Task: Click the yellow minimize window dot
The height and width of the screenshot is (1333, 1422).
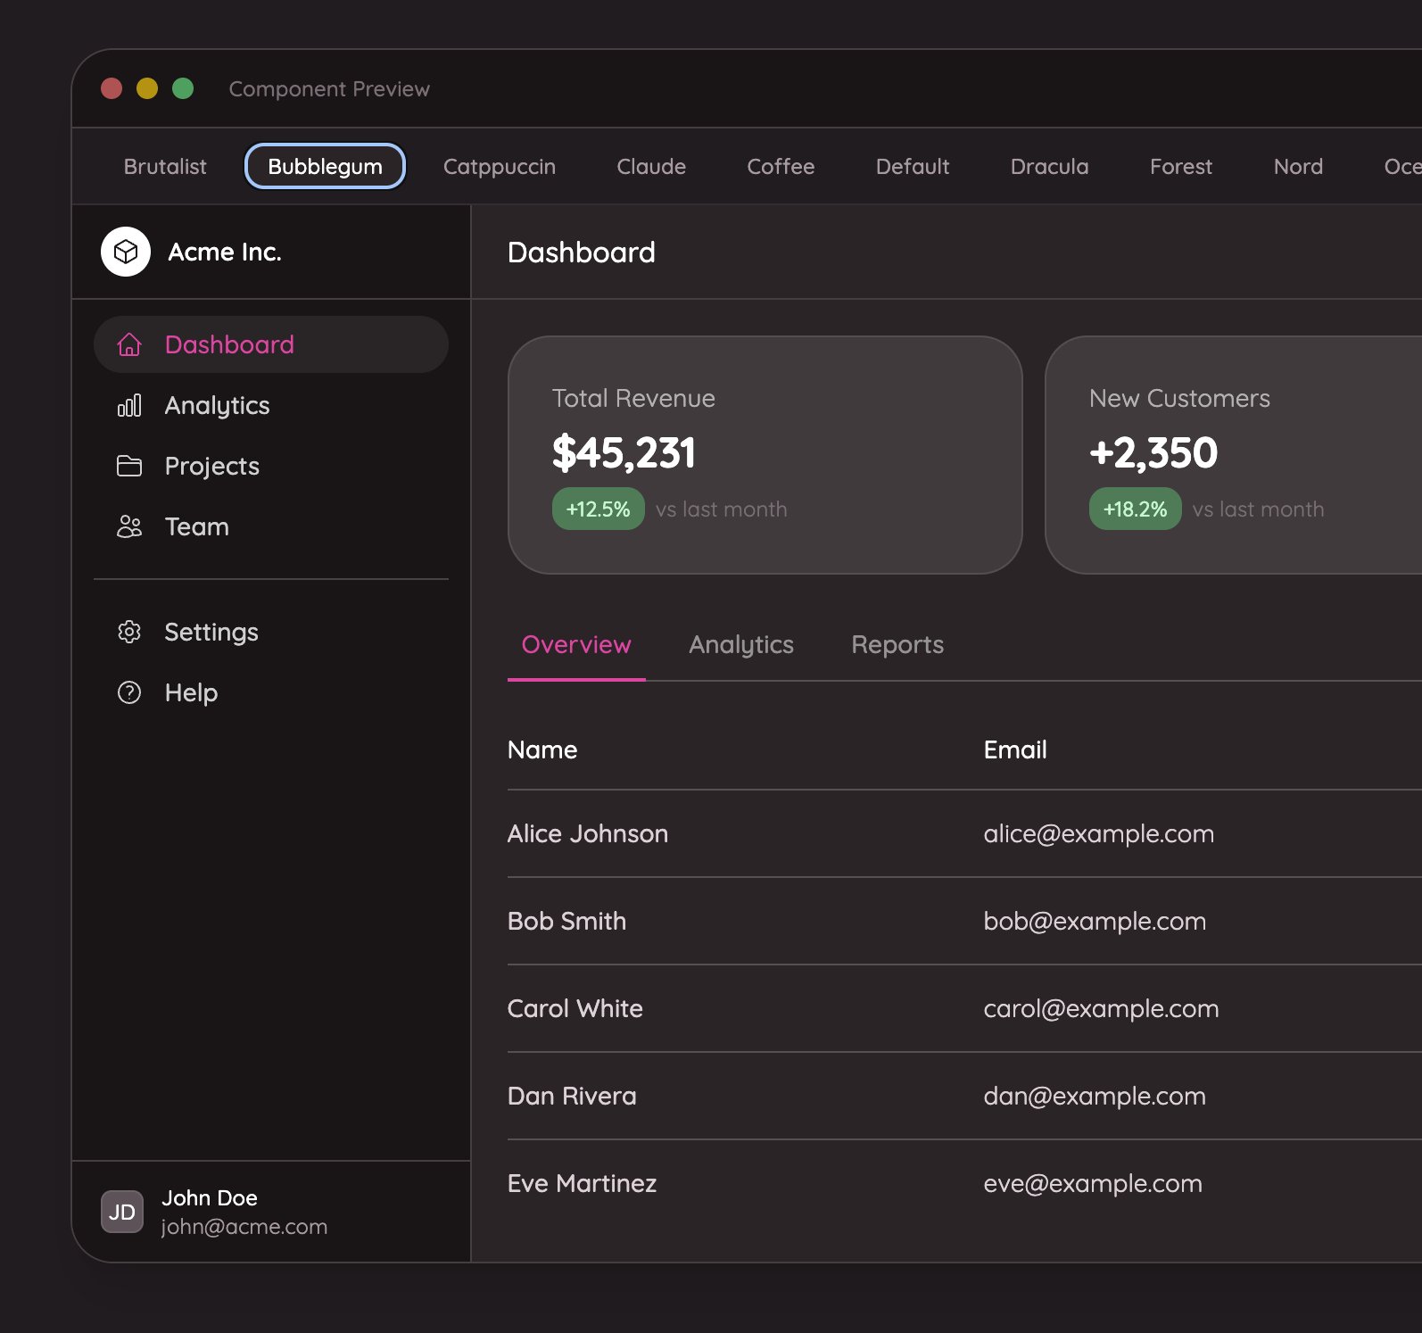Action: [x=147, y=88]
